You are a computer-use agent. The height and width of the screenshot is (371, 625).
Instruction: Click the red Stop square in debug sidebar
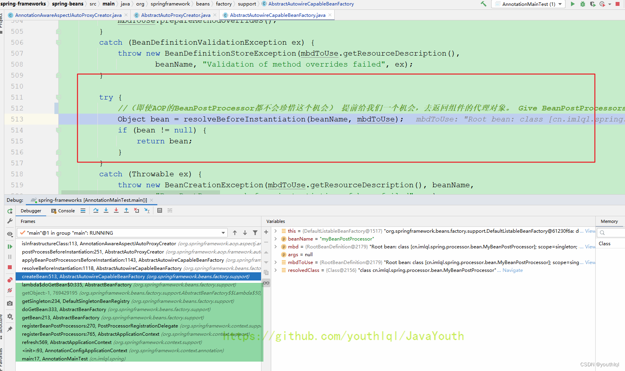click(10, 267)
